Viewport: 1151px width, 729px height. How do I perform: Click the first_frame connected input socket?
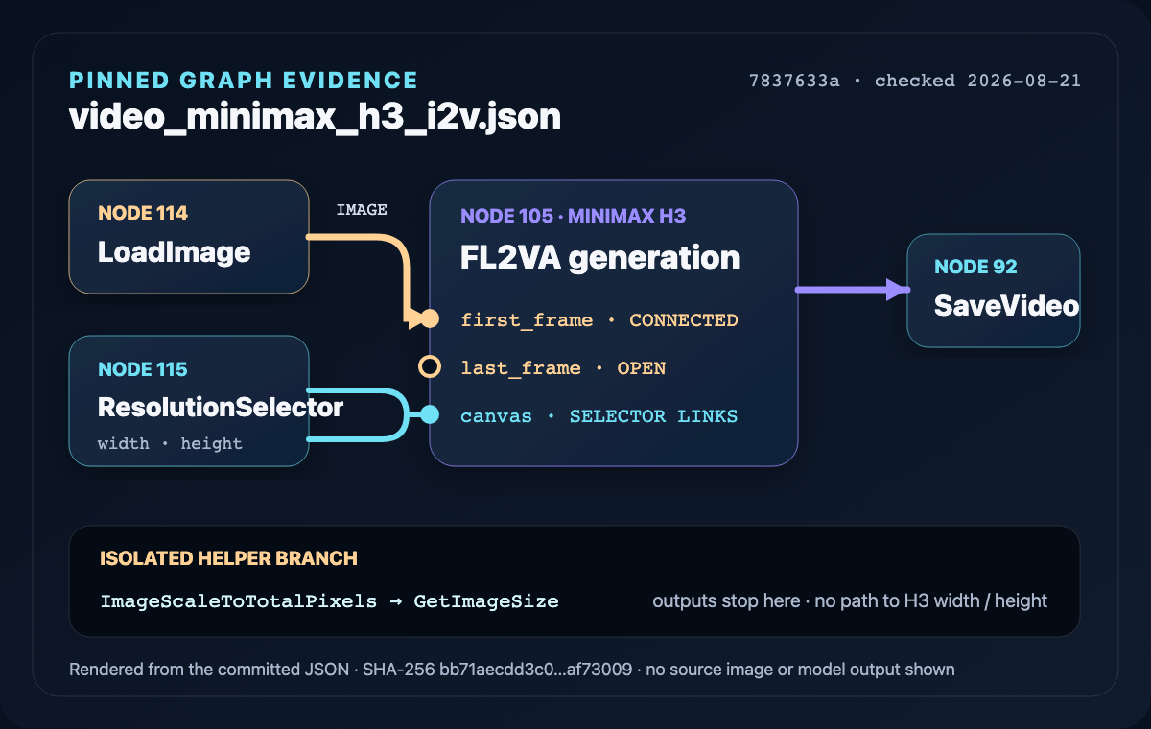click(x=430, y=317)
